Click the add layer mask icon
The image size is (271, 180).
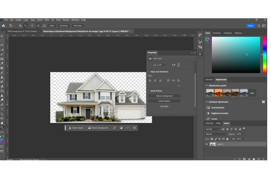click(244, 159)
